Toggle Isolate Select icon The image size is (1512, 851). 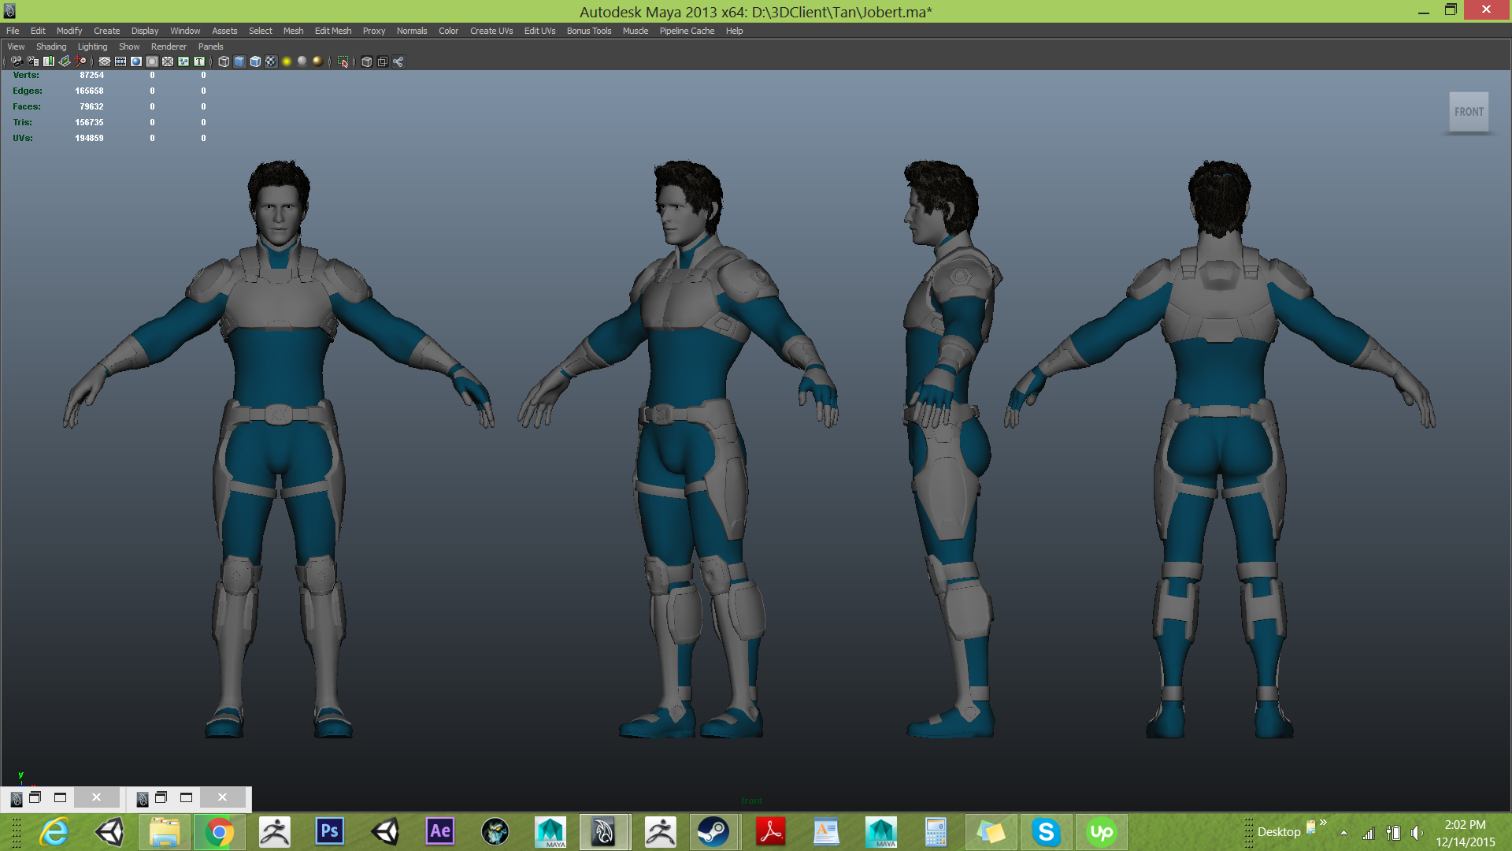tap(343, 61)
